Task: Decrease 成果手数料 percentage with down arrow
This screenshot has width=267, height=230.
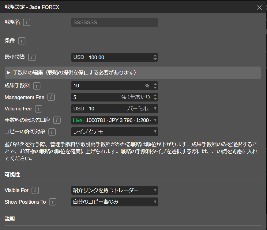Action: (x=155, y=88)
